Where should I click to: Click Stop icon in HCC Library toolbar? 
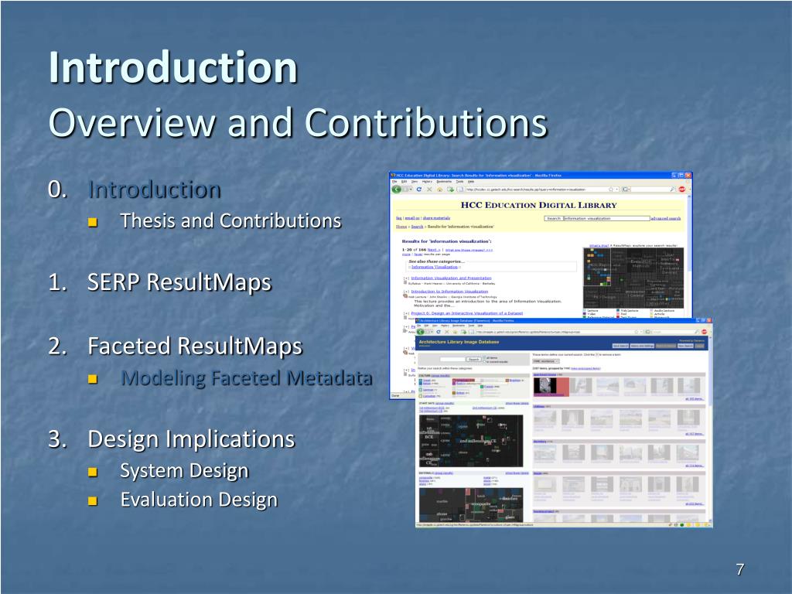click(x=429, y=189)
